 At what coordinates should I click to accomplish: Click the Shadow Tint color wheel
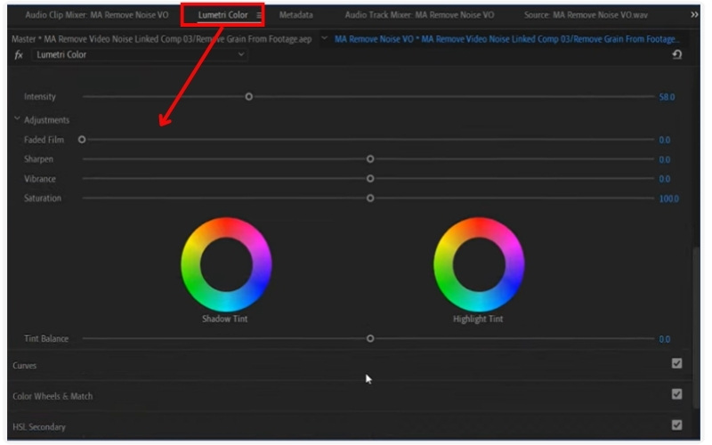pos(226,264)
